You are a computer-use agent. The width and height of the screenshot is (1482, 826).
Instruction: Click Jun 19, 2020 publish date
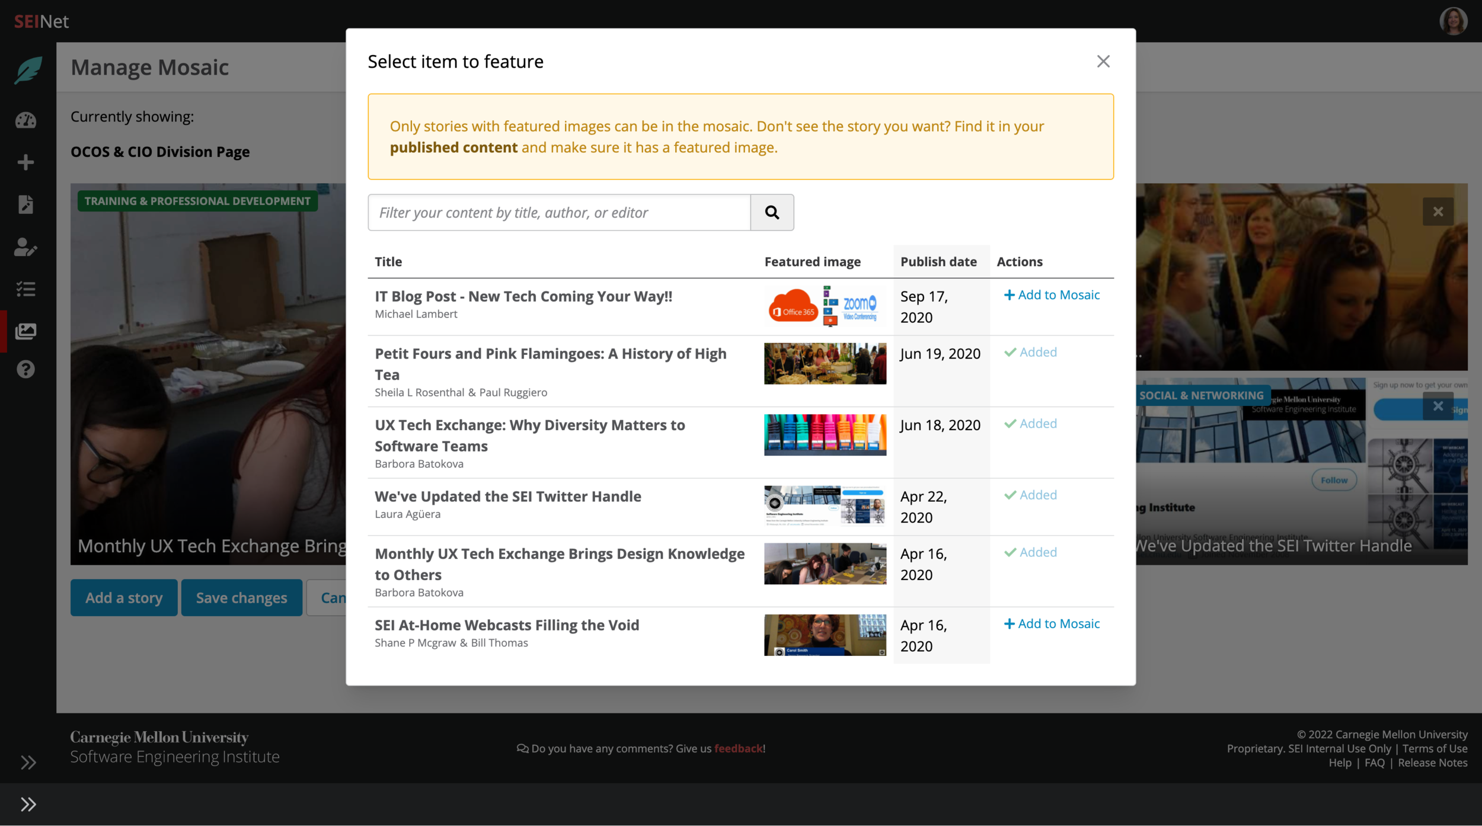point(940,354)
